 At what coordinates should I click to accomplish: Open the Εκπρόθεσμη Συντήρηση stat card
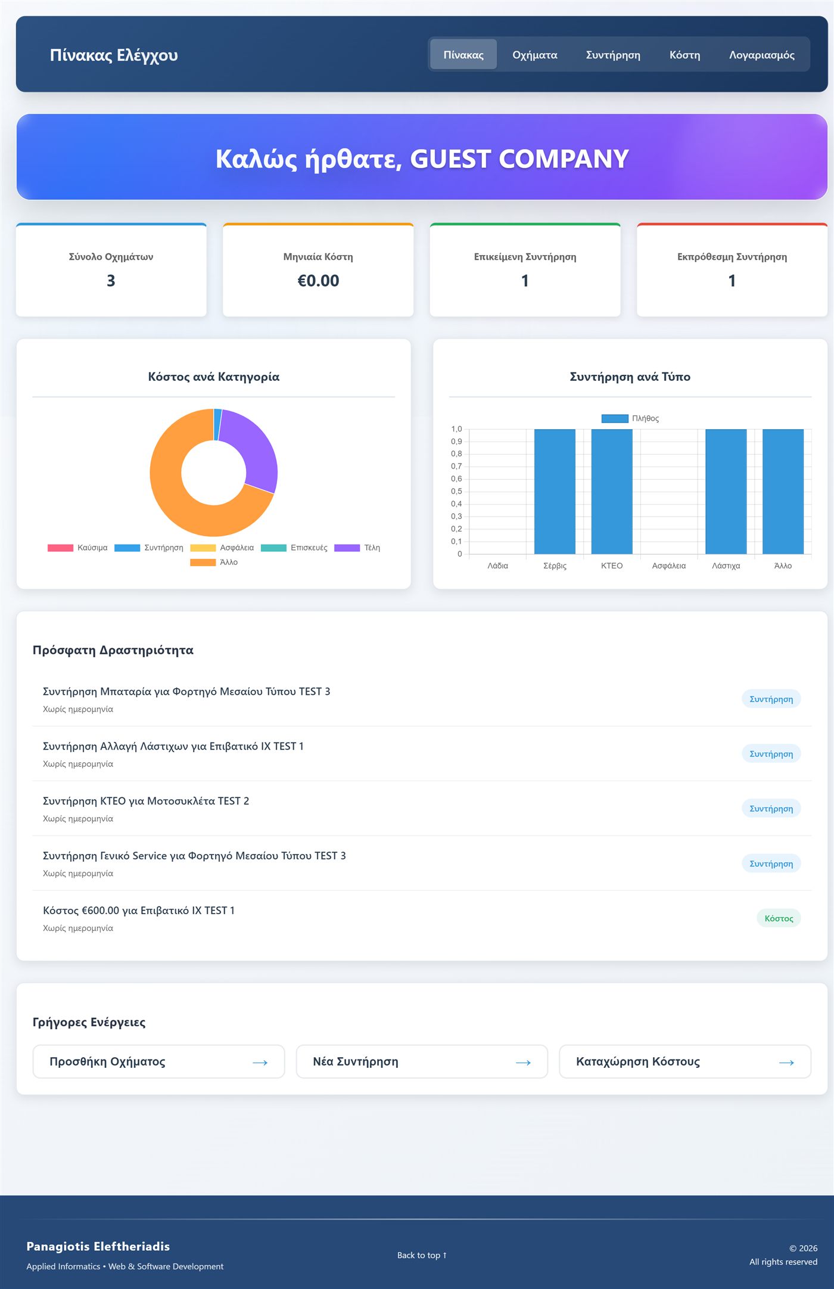tap(732, 270)
